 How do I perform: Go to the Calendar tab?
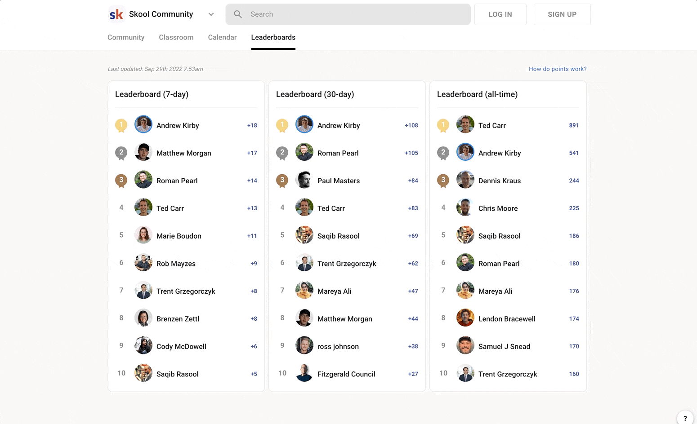click(222, 37)
